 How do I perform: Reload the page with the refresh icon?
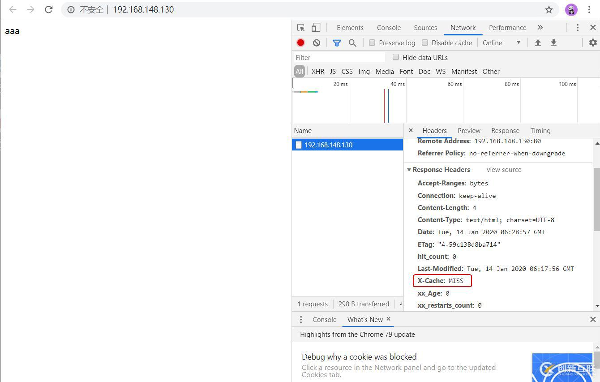(x=49, y=9)
